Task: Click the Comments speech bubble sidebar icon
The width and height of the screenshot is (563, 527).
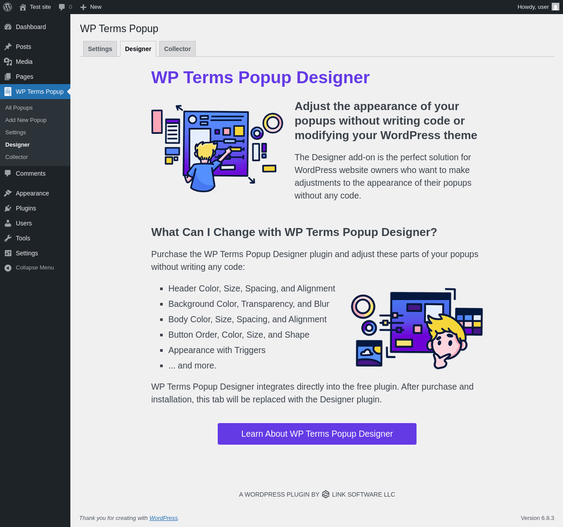Action: 8,173
